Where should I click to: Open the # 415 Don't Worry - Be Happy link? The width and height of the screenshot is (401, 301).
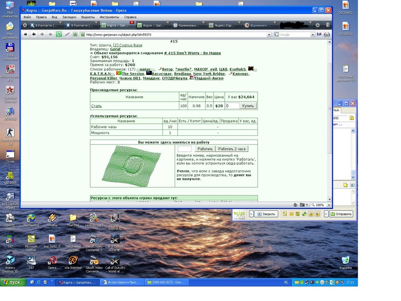coord(192,53)
